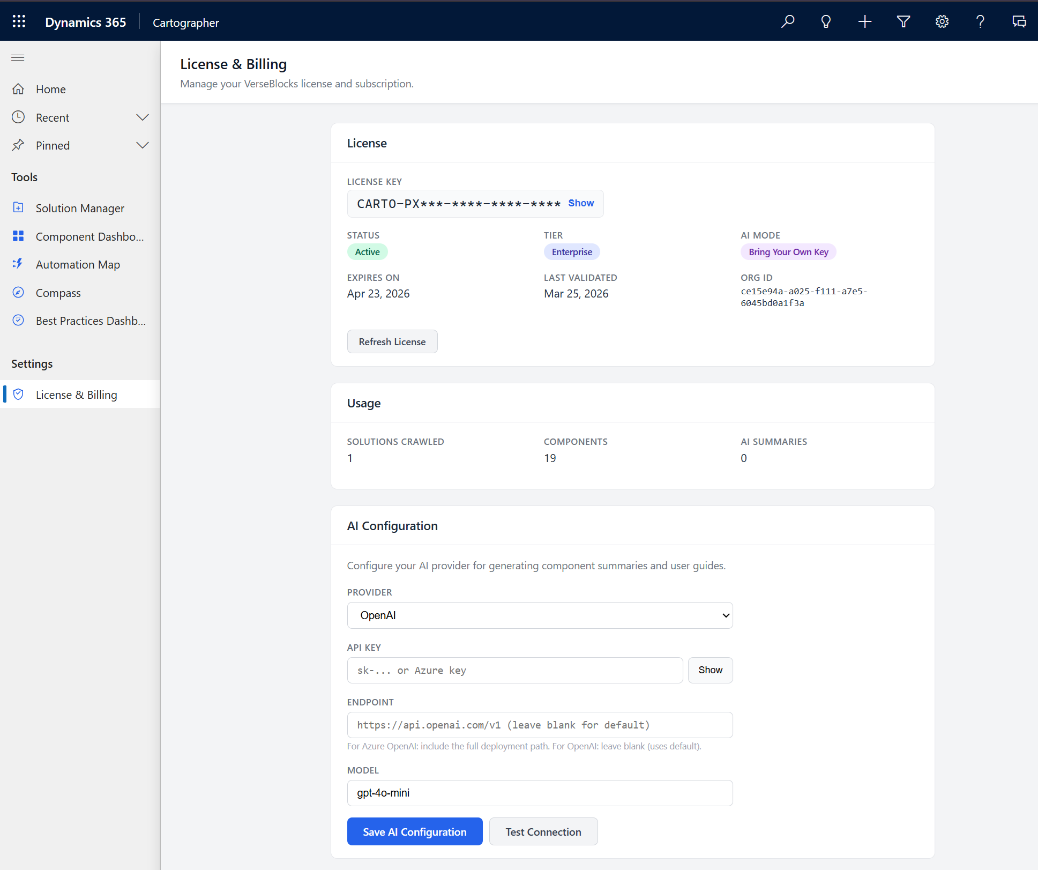Open Best Practices Dashboard page

point(80,321)
